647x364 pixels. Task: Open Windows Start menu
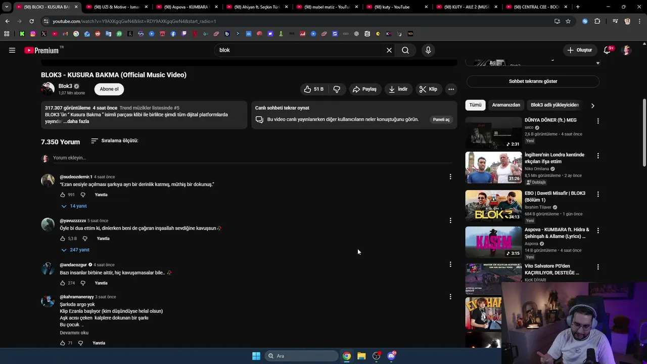click(x=256, y=356)
